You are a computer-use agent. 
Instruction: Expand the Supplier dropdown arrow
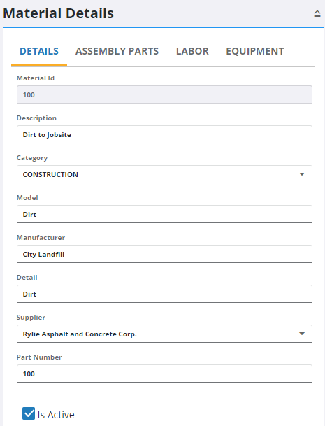[x=302, y=334]
